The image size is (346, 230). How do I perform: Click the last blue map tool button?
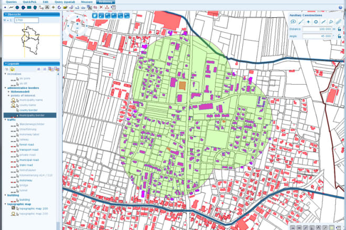point(127,16)
